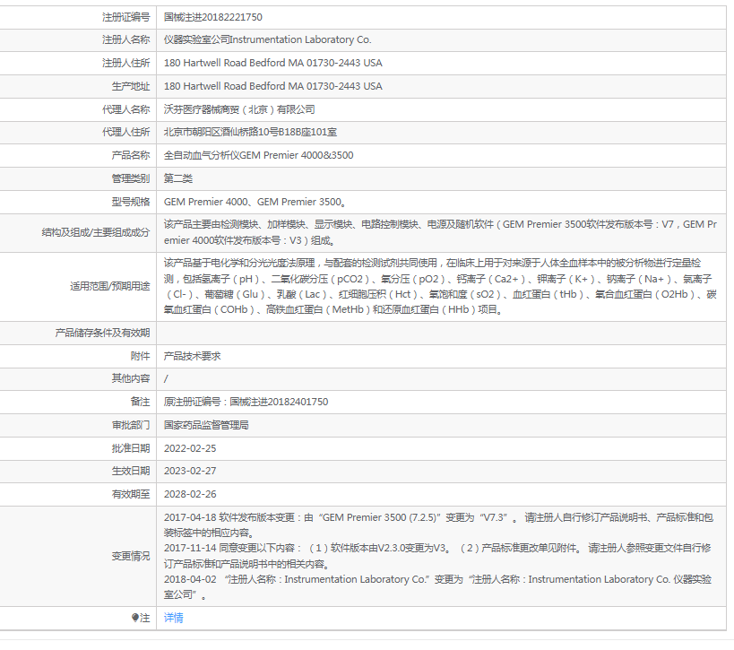Select the 2017-04-18 software version change entry
The image size is (734, 650).
pos(438,525)
